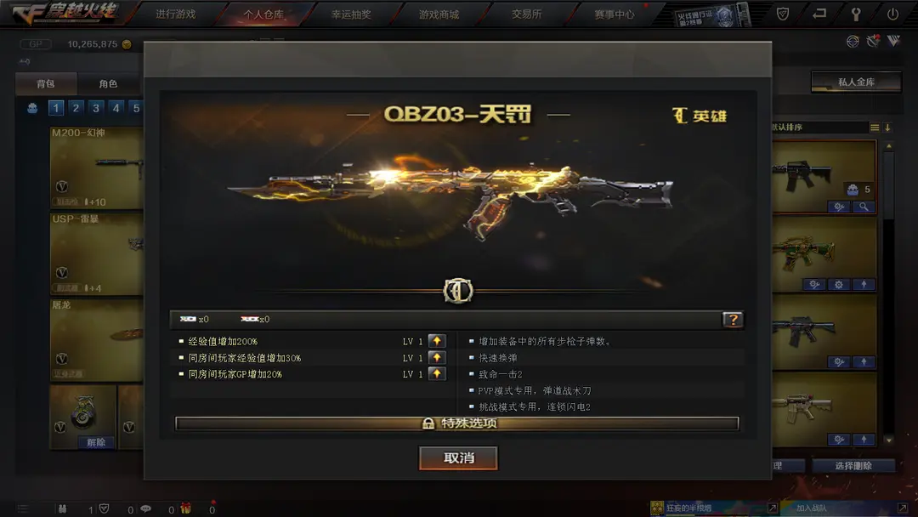This screenshot has width=918, height=517.
Task: Toggle the V mark on USP-雷暴 item
Action: pyautogui.click(x=61, y=273)
